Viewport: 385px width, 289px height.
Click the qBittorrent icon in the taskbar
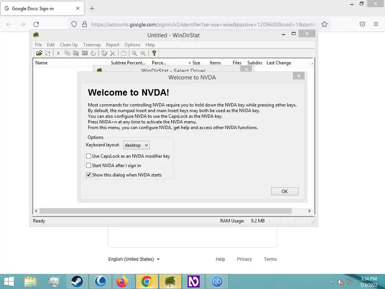(217, 281)
